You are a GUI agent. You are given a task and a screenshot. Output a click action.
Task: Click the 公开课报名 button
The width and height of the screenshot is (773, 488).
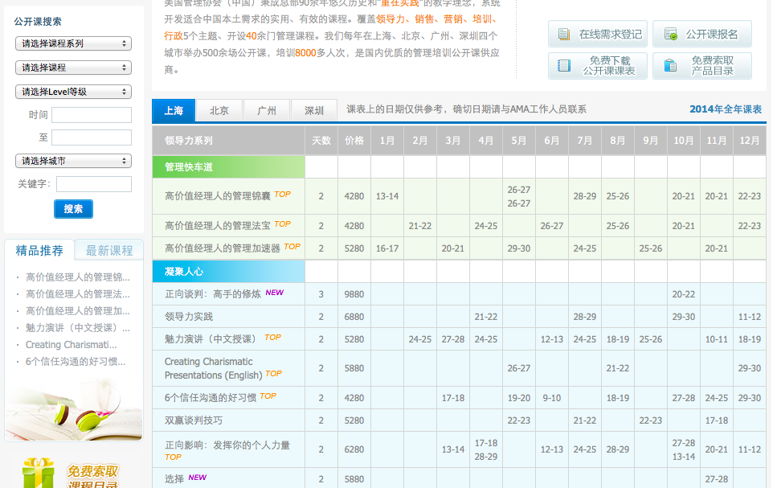point(701,35)
